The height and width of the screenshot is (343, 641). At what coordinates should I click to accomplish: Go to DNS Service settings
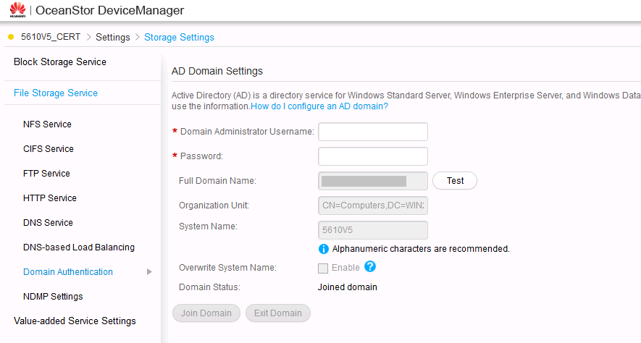click(48, 223)
